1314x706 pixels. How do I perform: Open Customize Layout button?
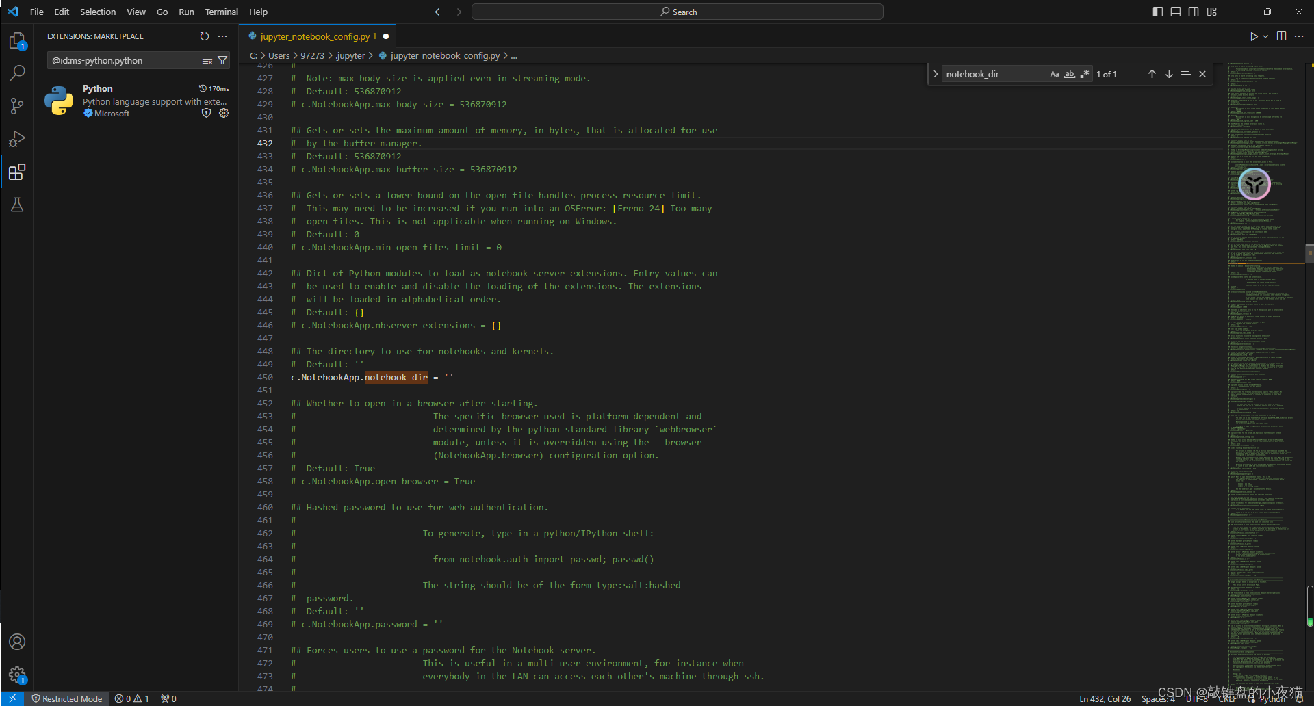click(x=1212, y=12)
